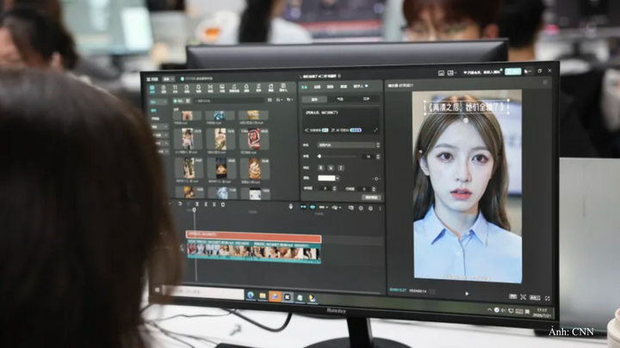Open the Menu dropdown beside the app logo
Image resolution: width=620 pixels, height=348 pixels.
coord(169,79)
